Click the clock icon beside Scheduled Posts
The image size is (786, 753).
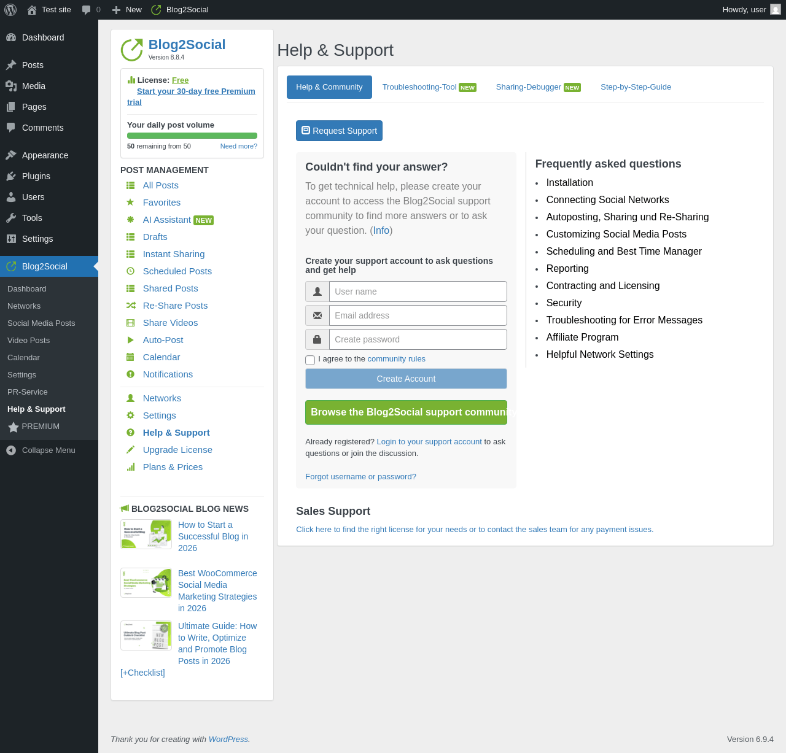[x=130, y=271]
